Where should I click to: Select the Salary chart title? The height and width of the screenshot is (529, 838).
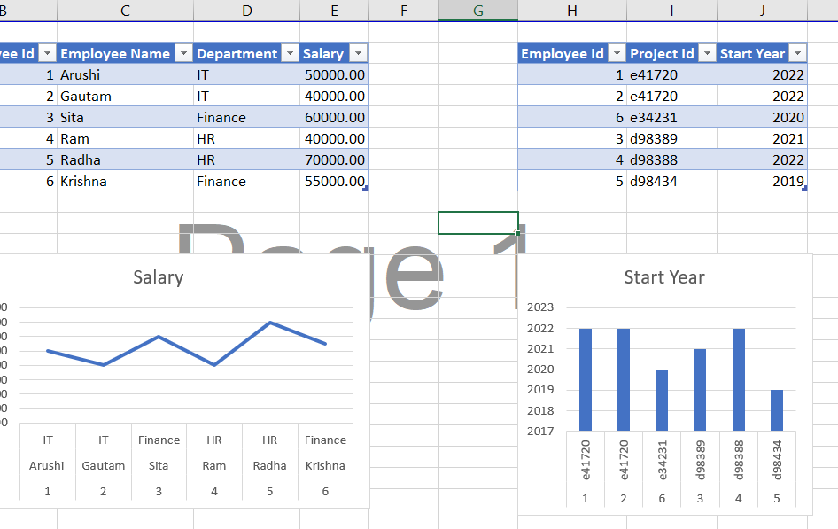coord(158,277)
